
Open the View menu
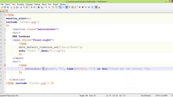(x=14, y=4)
